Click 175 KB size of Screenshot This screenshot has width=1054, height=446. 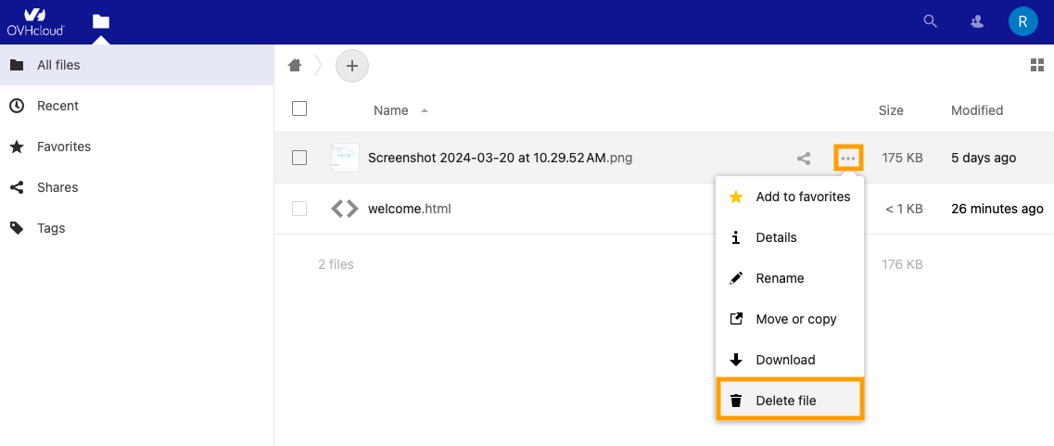[x=902, y=158]
